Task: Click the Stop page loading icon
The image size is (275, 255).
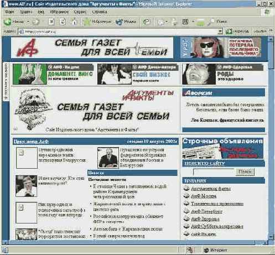Action: click(x=51, y=22)
